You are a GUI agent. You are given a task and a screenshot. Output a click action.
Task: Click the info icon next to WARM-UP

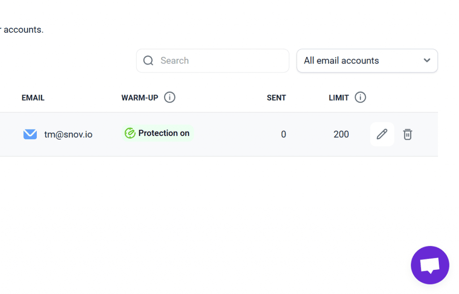coord(169,97)
